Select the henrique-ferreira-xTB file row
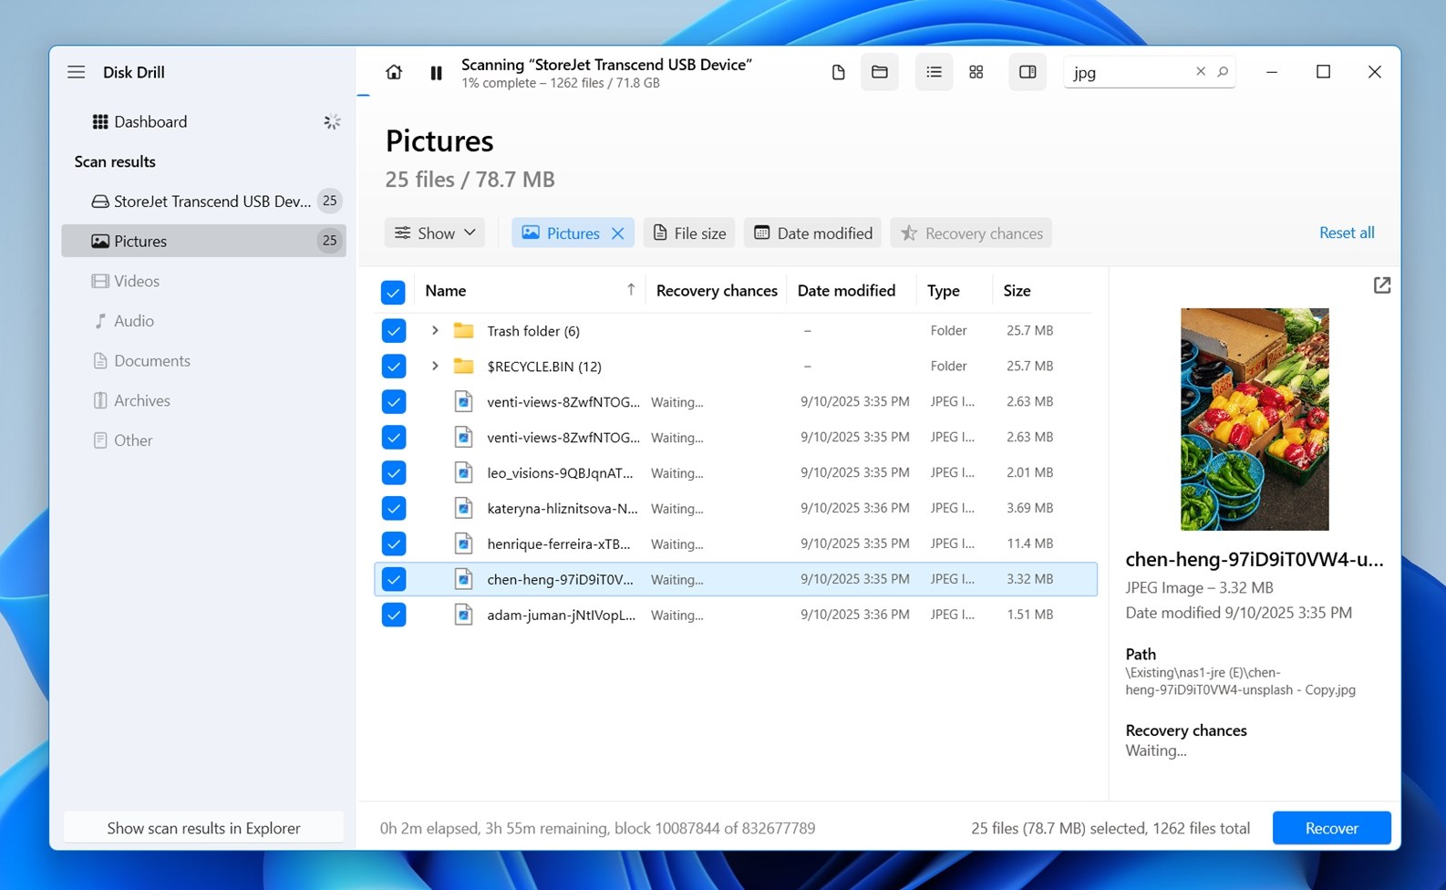Image resolution: width=1446 pixels, height=890 pixels. (736, 543)
